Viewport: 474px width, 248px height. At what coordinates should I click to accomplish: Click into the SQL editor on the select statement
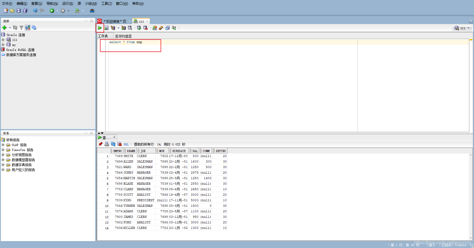tap(126, 42)
